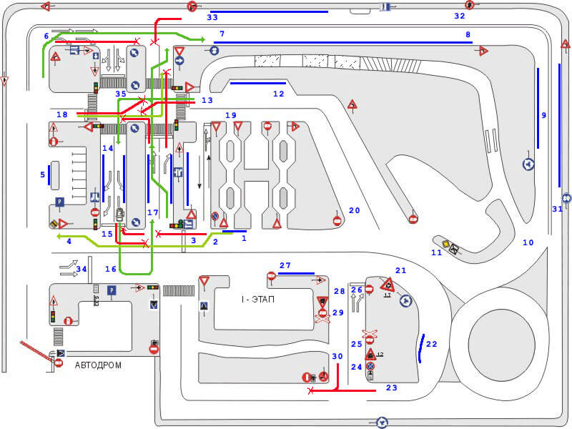The height and width of the screenshot is (429, 572).
Task: Select the train warning triangle above number 24
Action: 370,355
